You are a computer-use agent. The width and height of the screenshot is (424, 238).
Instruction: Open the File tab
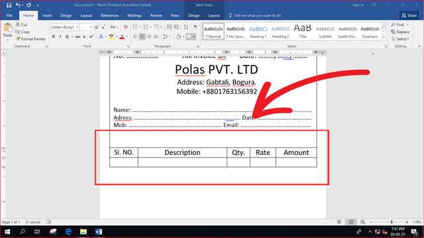tap(9, 15)
